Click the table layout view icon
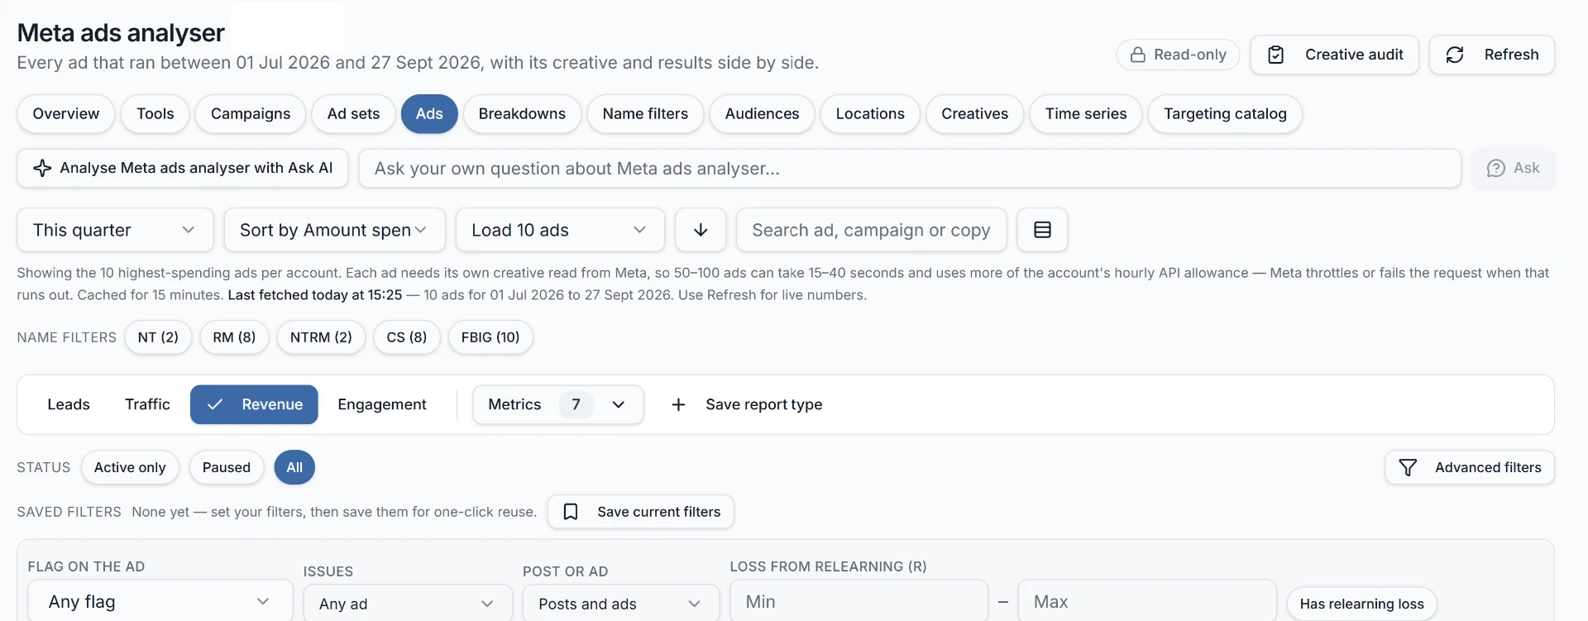 (1042, 230)
